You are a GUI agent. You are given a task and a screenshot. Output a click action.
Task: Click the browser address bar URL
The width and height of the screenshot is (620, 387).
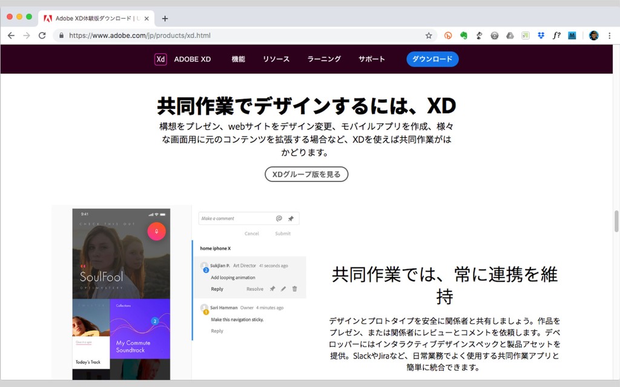140,36
